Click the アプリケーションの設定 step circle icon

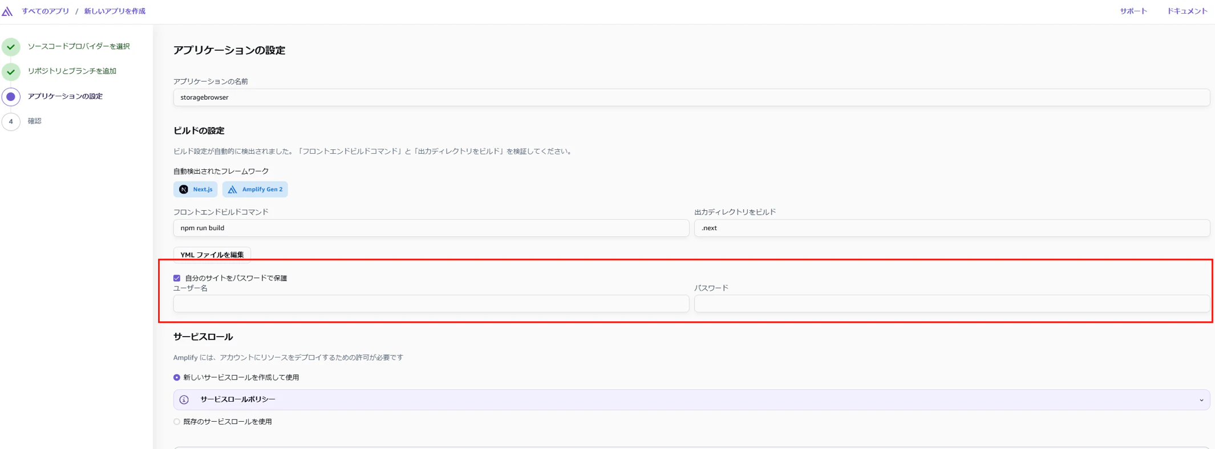[x=11, y=97]
